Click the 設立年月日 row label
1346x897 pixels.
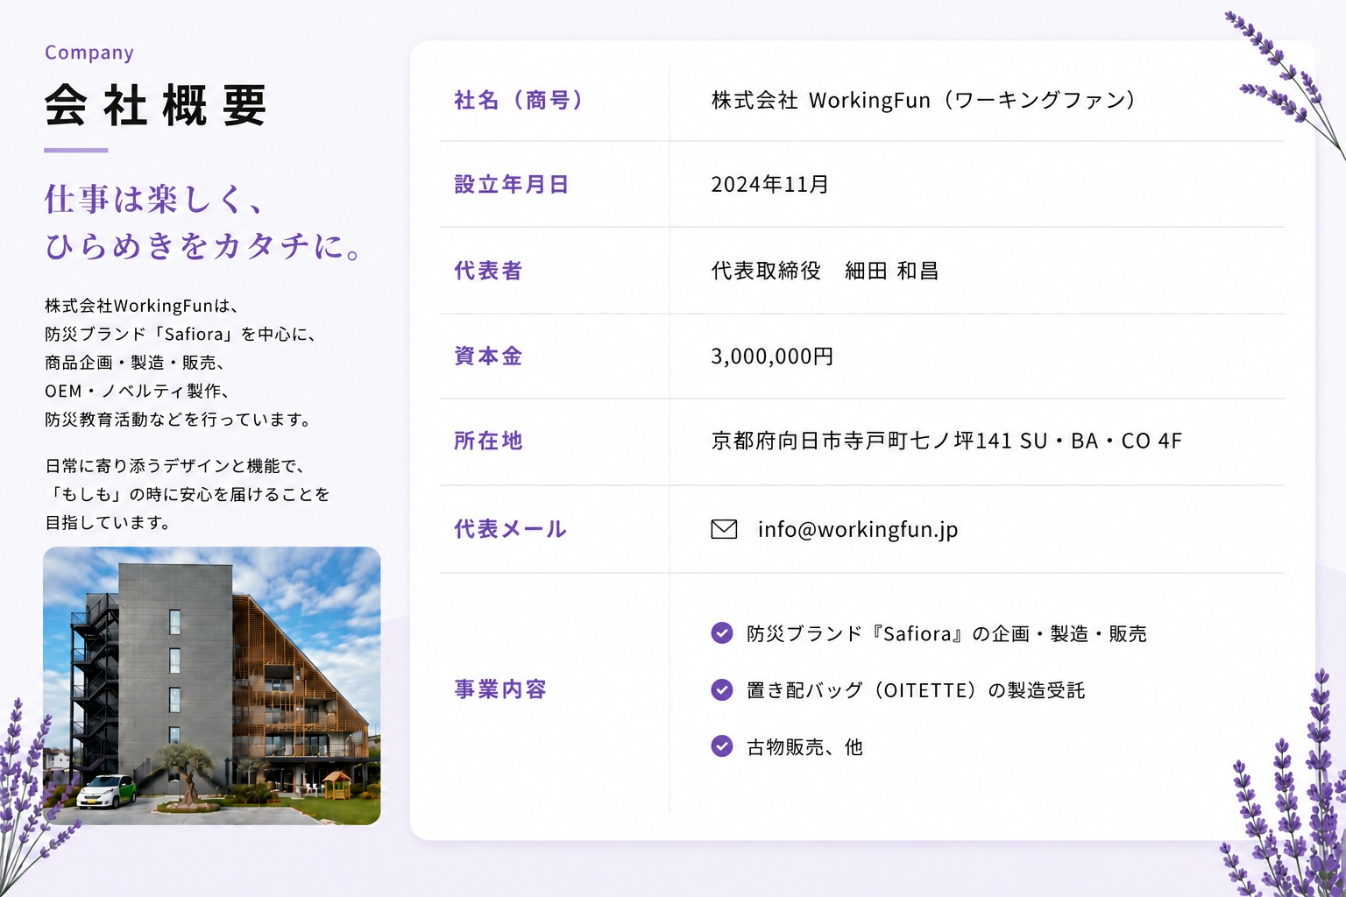click(x=512, y=184)
